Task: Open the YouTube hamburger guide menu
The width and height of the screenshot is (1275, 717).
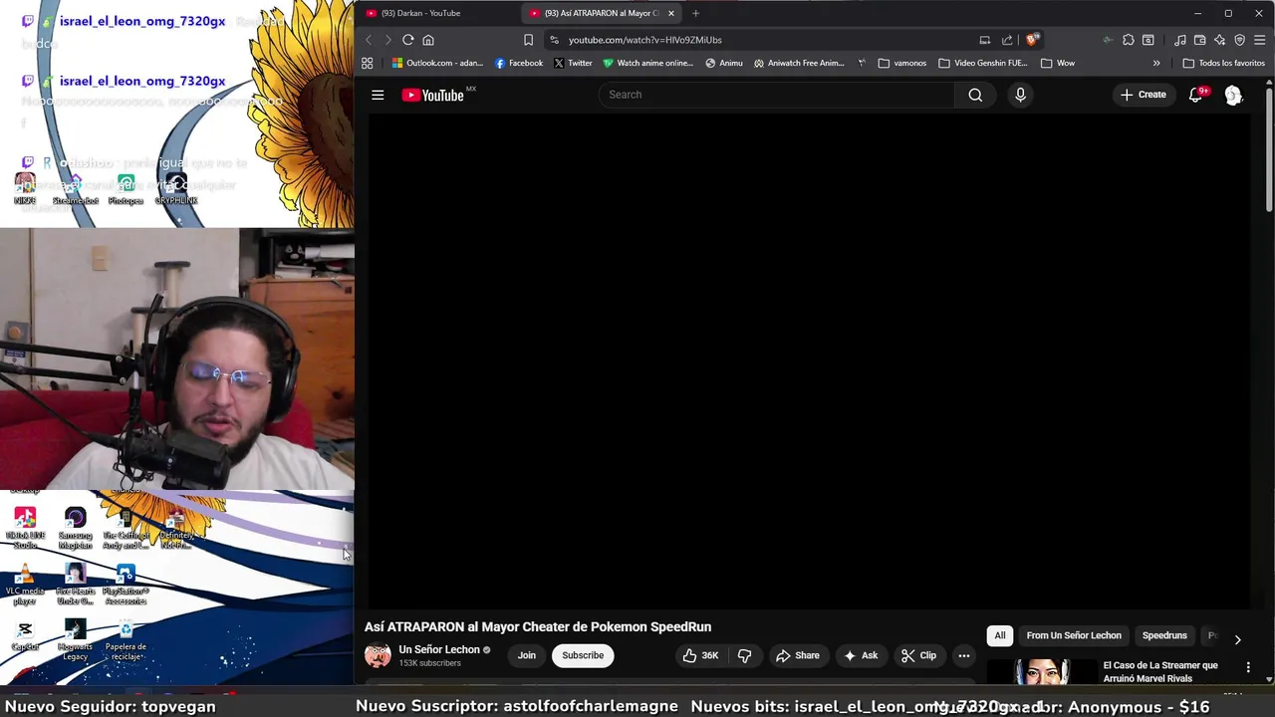Action: point(378,95)
